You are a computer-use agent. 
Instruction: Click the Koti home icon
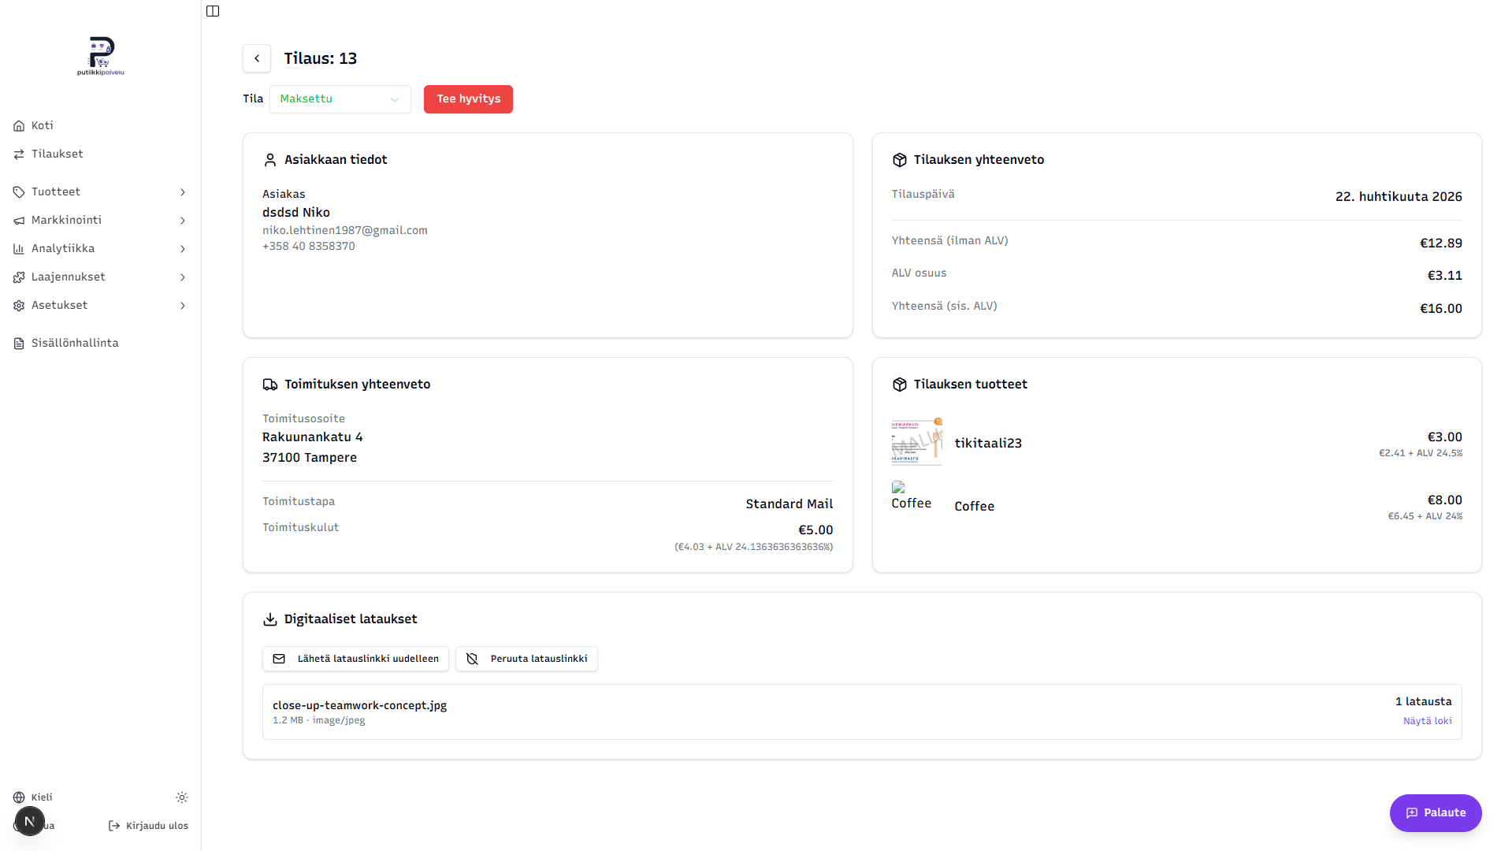pos(19,126)
